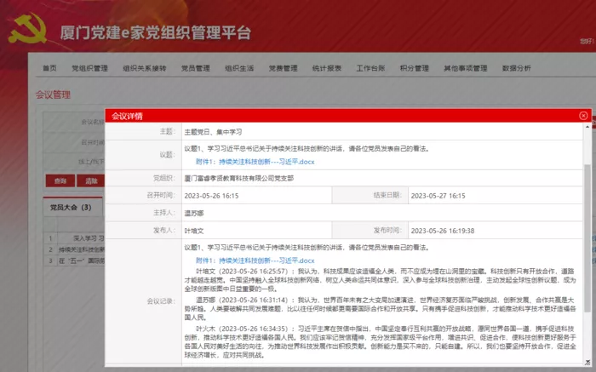The height and width of the screenshot is (372, 596).
Task: Click the 主题 value 主题党日、集中学习
Action: (x=213, y=132)
